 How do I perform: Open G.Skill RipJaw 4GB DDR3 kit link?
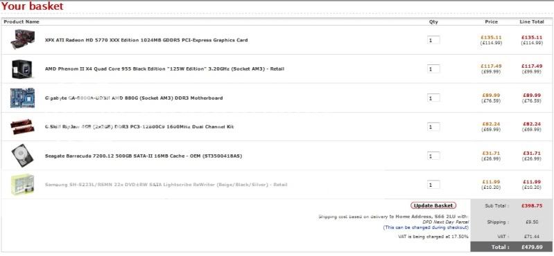[139, 127]
